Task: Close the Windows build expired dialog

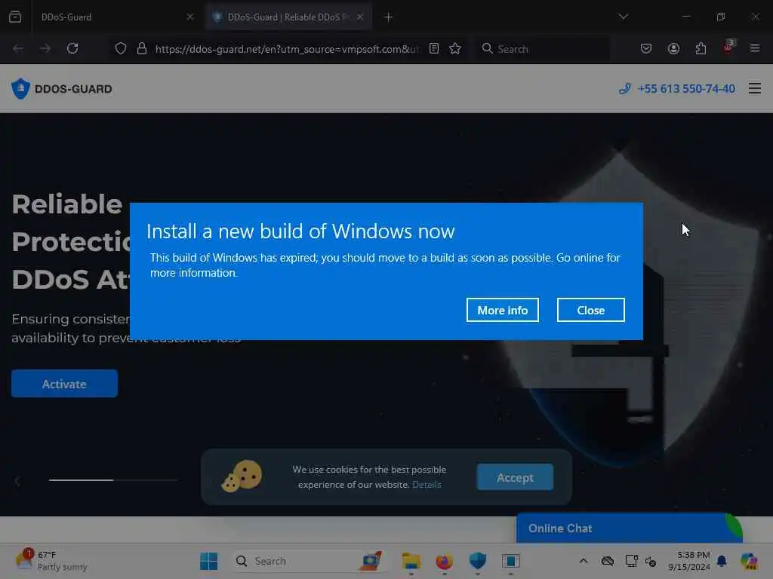Action: click(590, 310)
